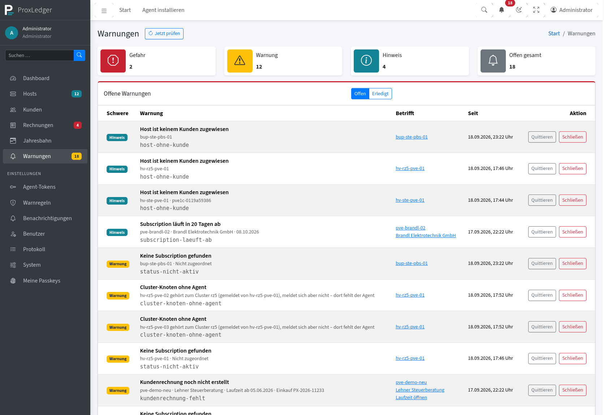Viewport: 607px width, 415px height.
Task: Open notifications bell with 18 badge
Action: (501, 10)
